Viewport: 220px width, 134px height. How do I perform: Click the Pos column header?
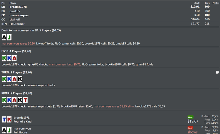[3, 3]
